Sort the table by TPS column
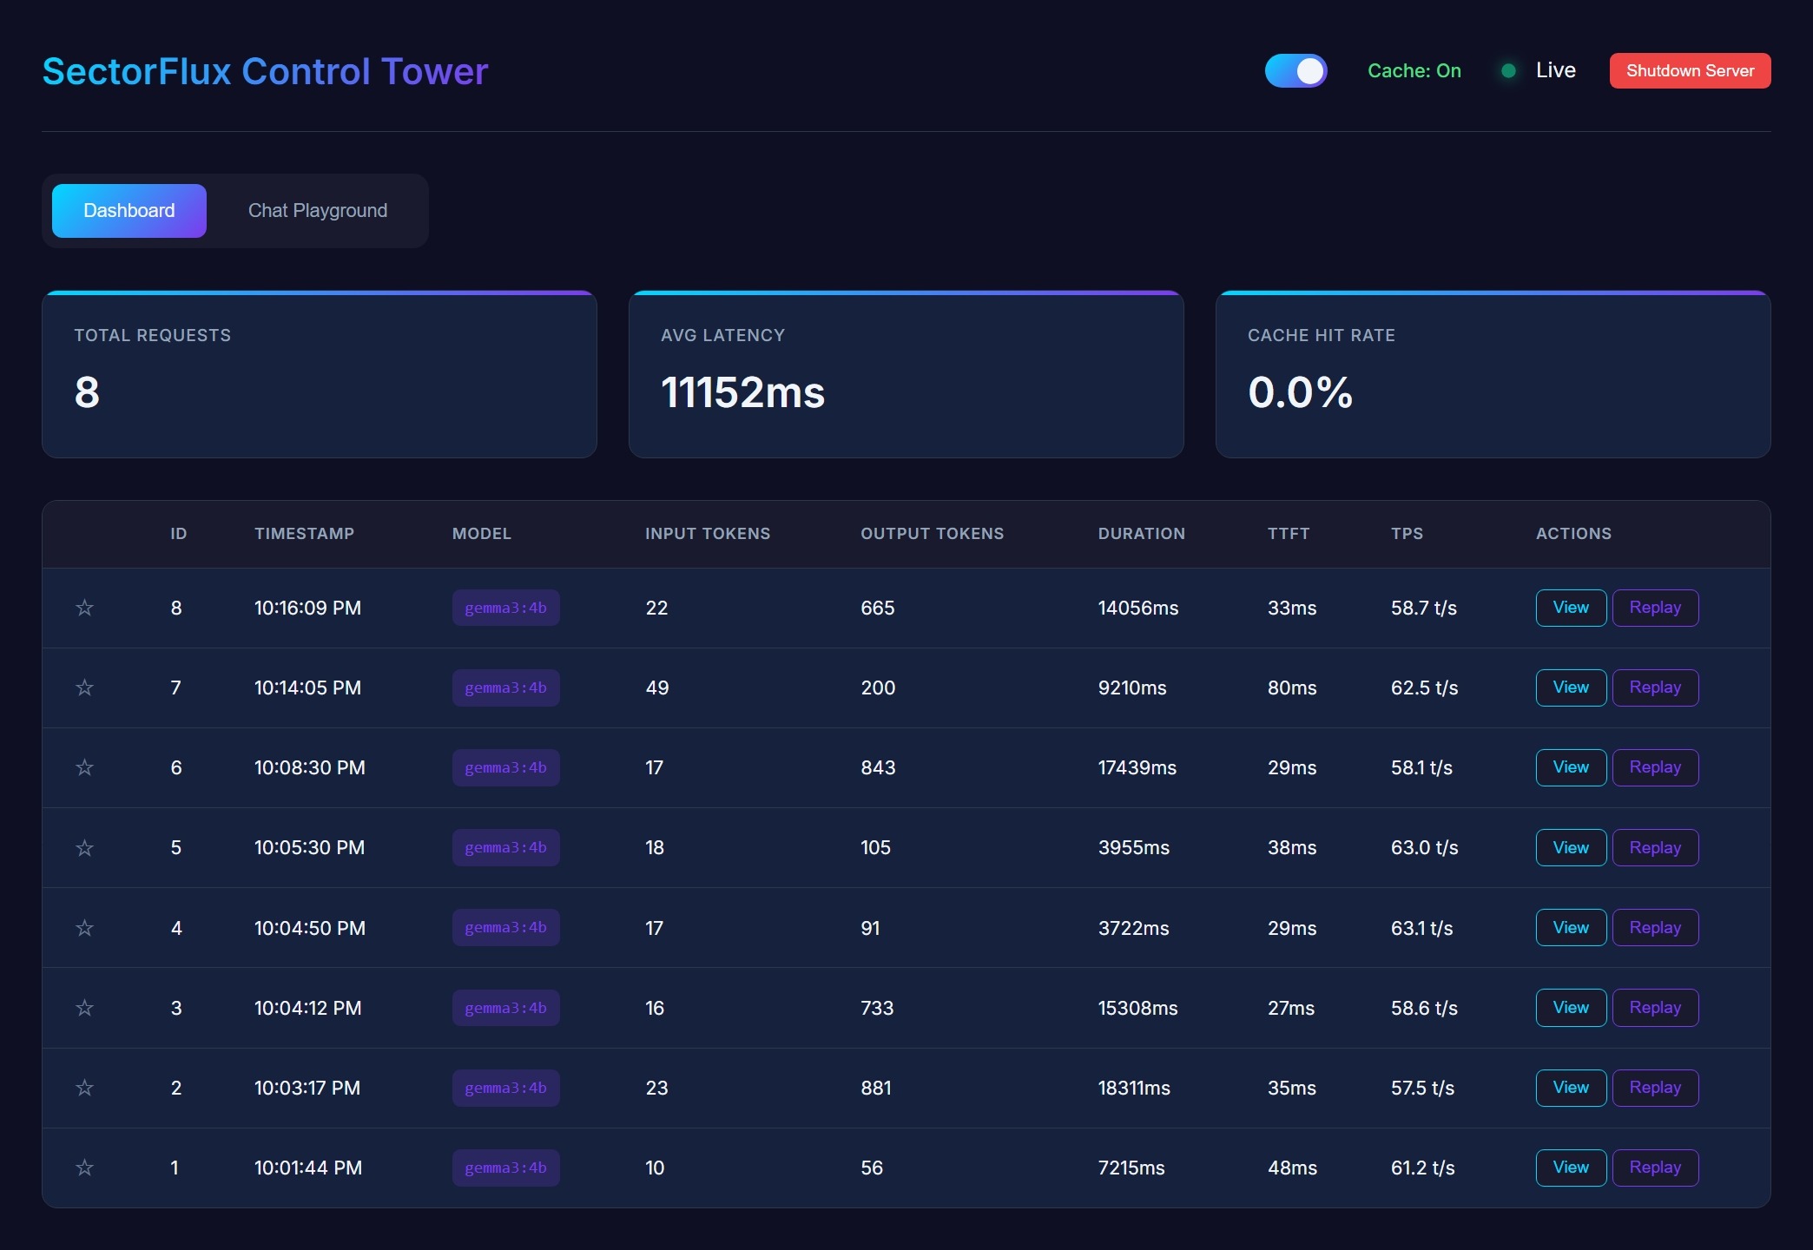 click(1407, 533)
